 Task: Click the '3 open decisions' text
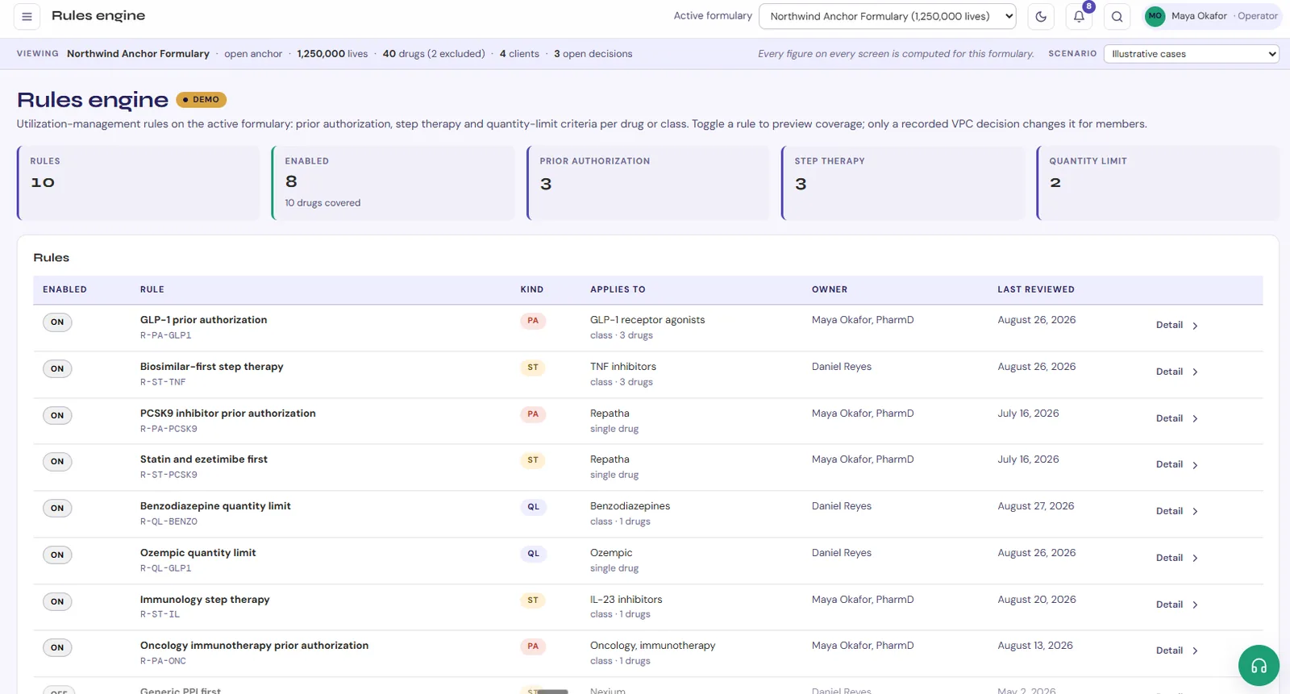coord(593,54)
